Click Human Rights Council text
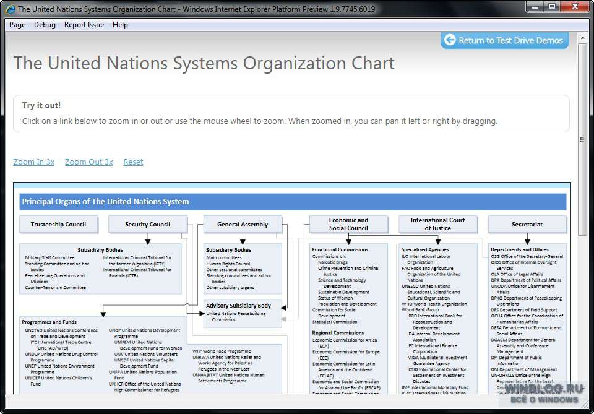Screen dimensions: 594x414 228,264
